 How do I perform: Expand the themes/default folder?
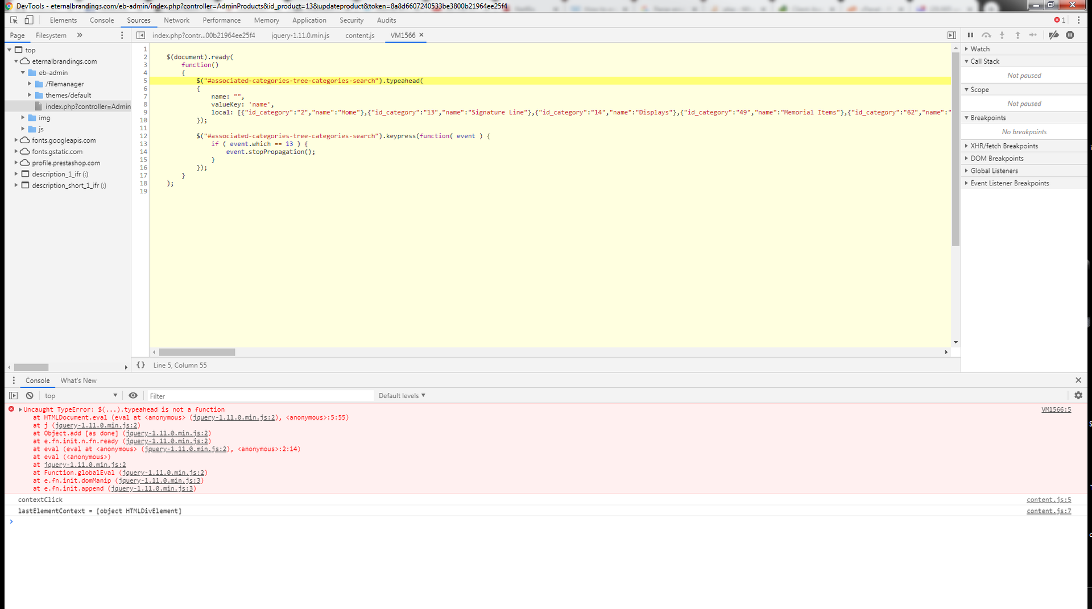[30, 96]
